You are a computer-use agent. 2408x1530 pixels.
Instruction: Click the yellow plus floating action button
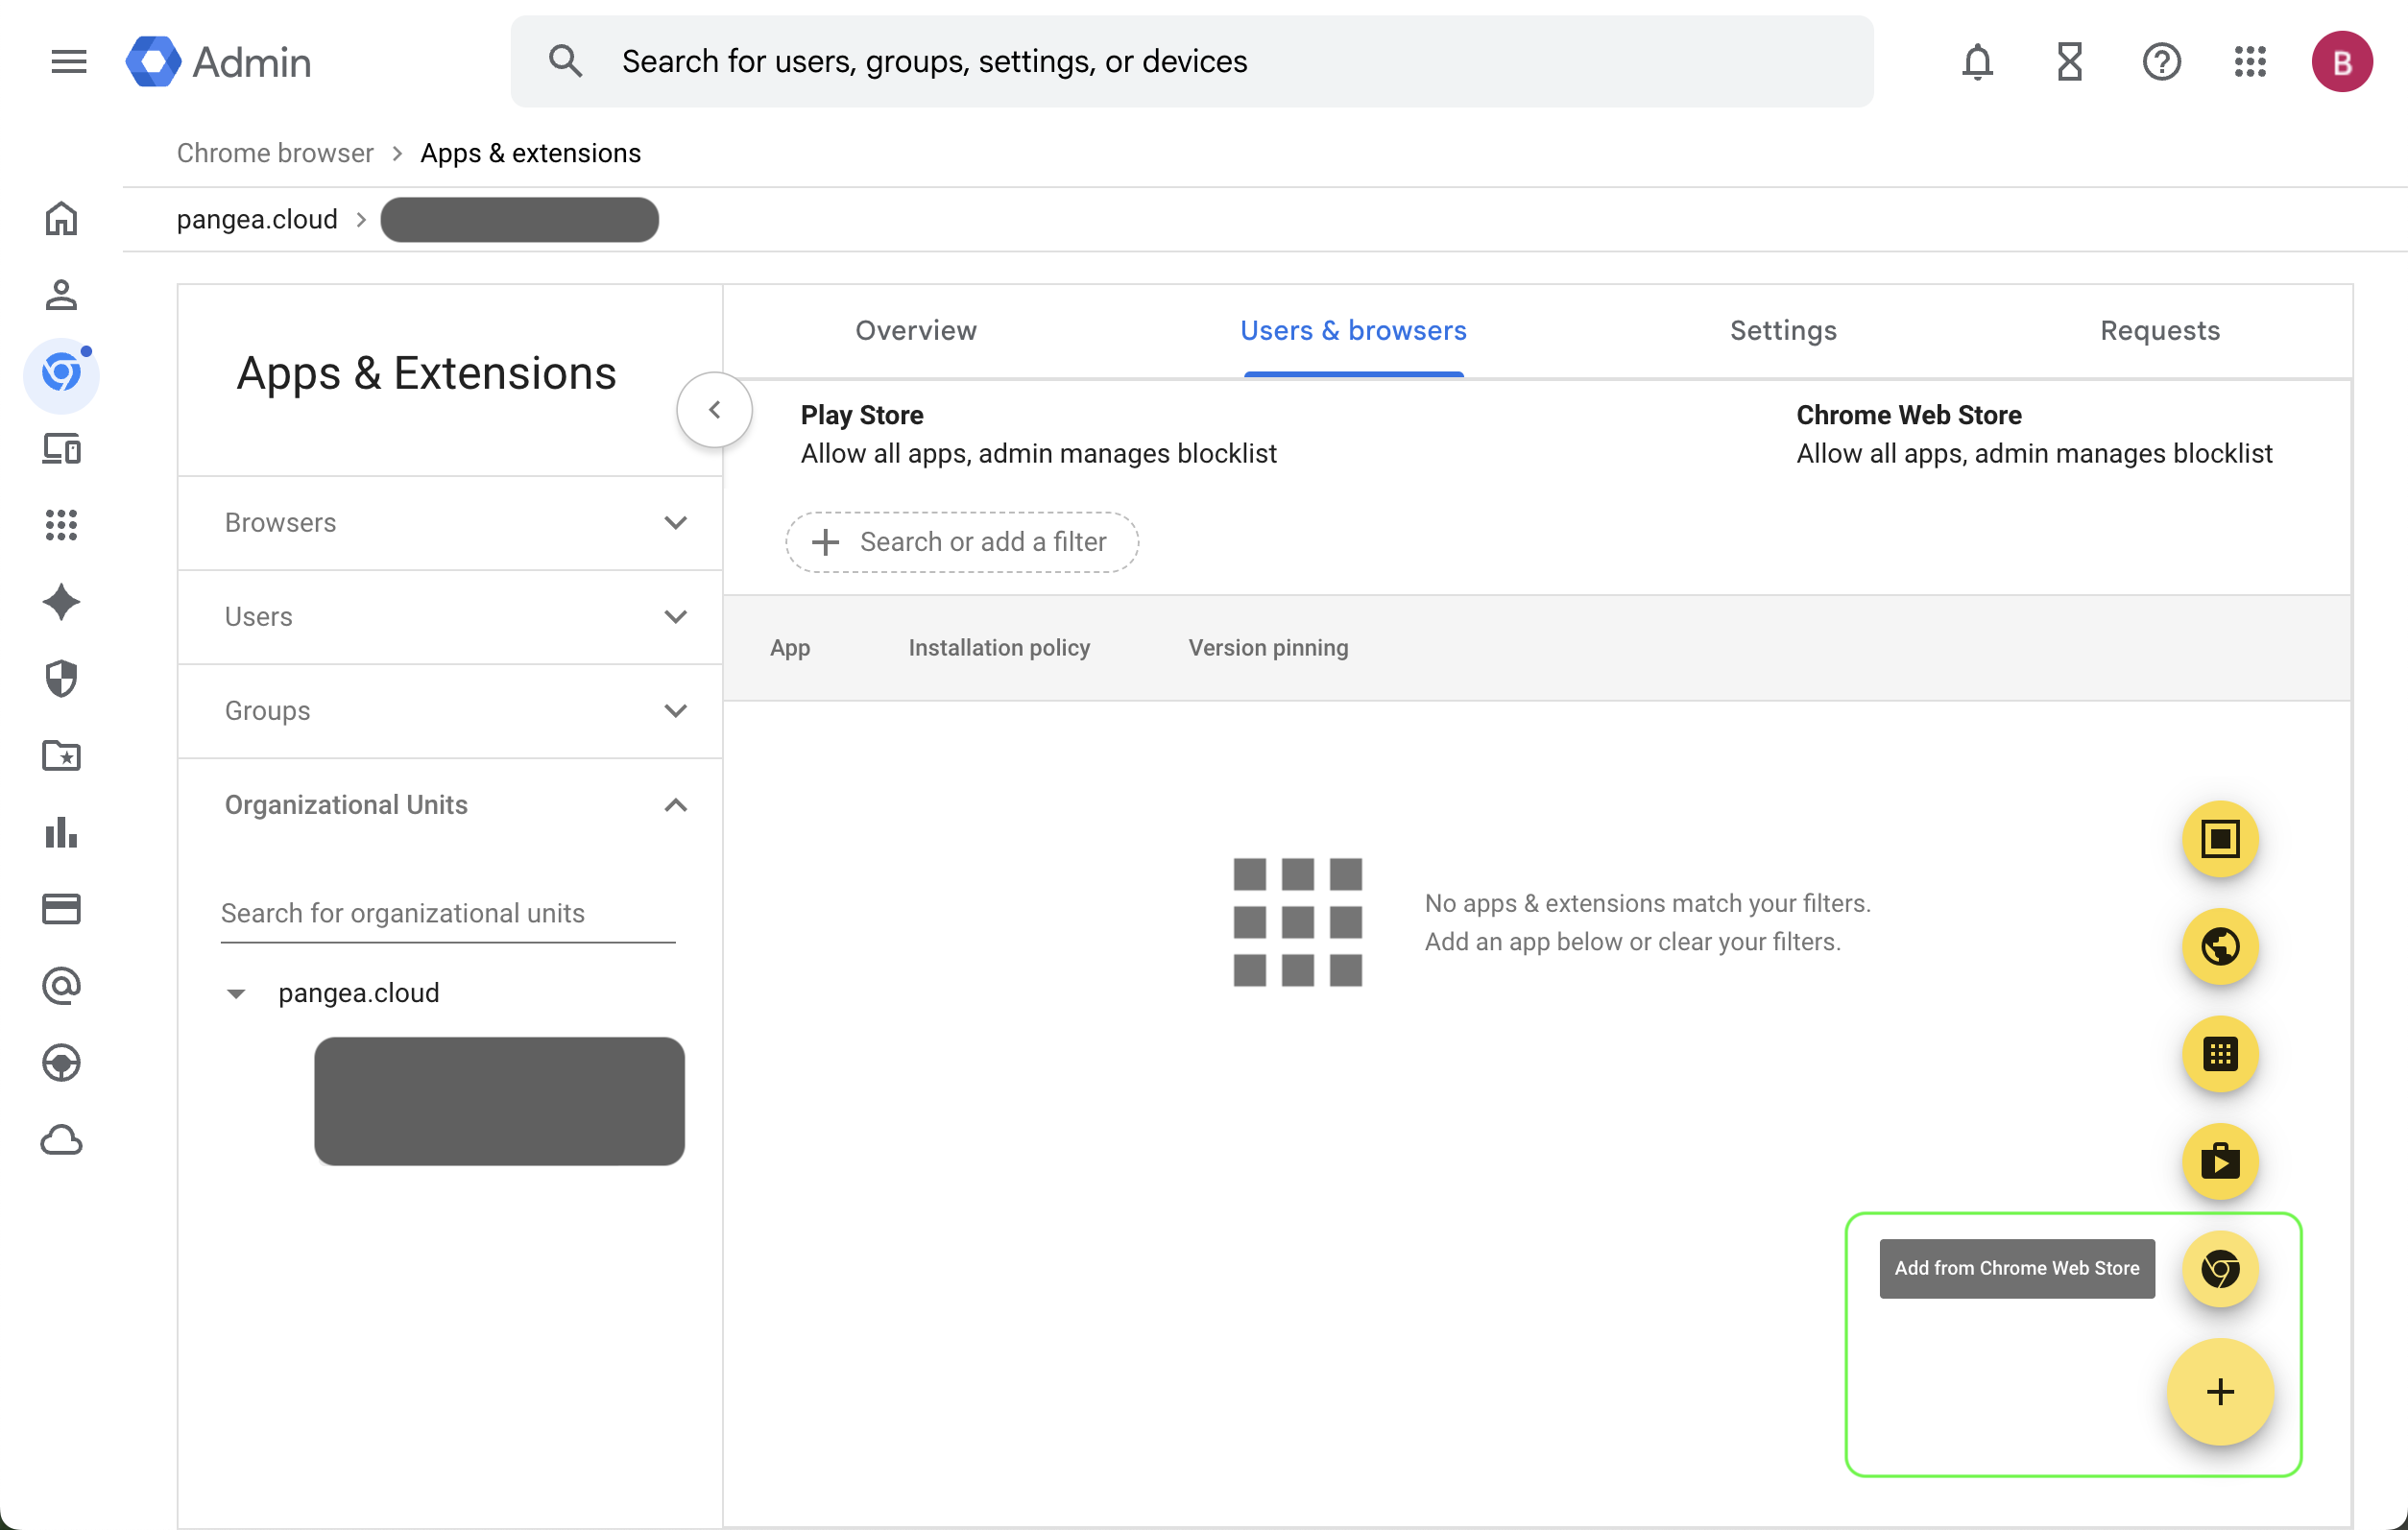2220,1392
